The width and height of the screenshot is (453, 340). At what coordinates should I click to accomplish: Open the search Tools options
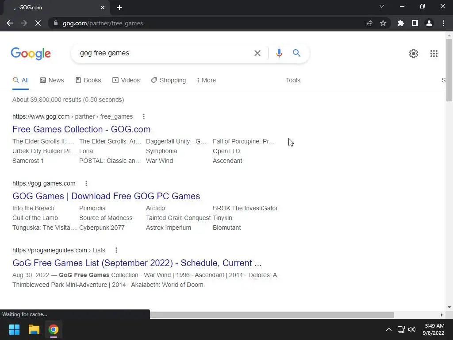click(293, 81)
